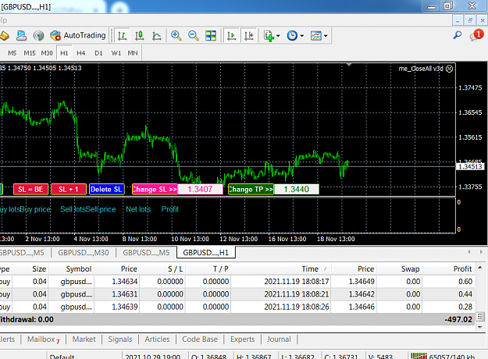Screen dimensions: 488x359
Task: Sort trades by Size column header
Action: (30, 268)
